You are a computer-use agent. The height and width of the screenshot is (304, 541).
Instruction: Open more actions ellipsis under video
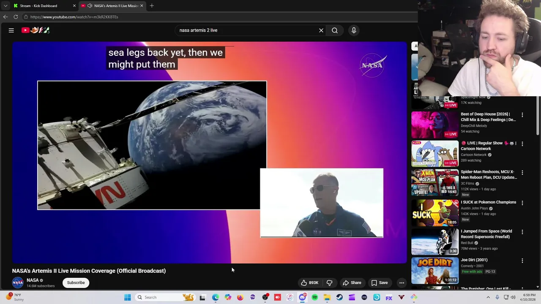(x=402, y=283)
